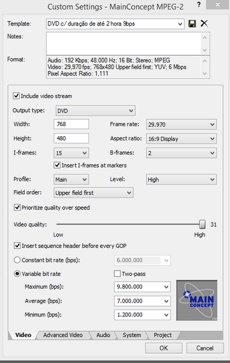Switch to the Advanced Video tab
The image size is (230, 363).
click(x=63, y=335)
